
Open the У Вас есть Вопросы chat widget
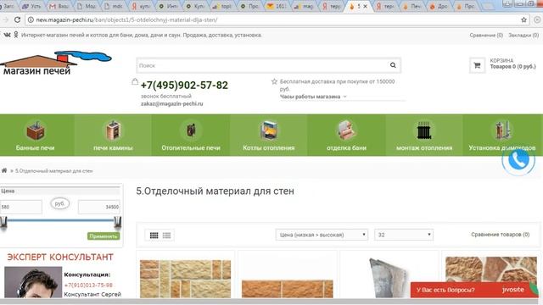474,290
